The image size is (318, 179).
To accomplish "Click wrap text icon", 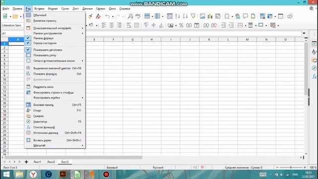I will coord(129,25).
